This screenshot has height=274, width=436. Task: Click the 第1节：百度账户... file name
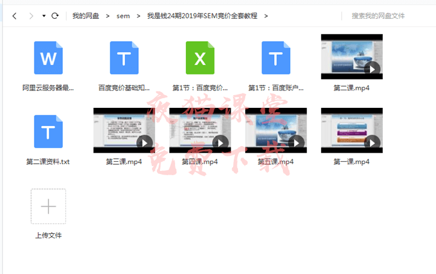click(x=276, y=88)
